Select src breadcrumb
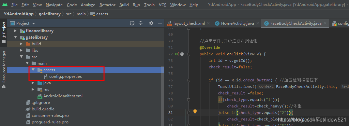Image resolution: width=349 pixels, height=126 pixels. [x=68, y=14]
